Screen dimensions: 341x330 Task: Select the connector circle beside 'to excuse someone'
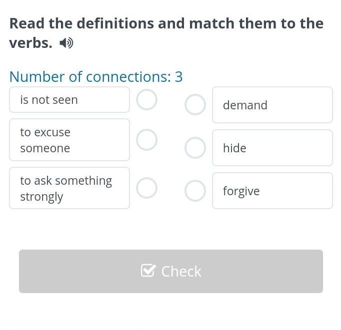147,140
